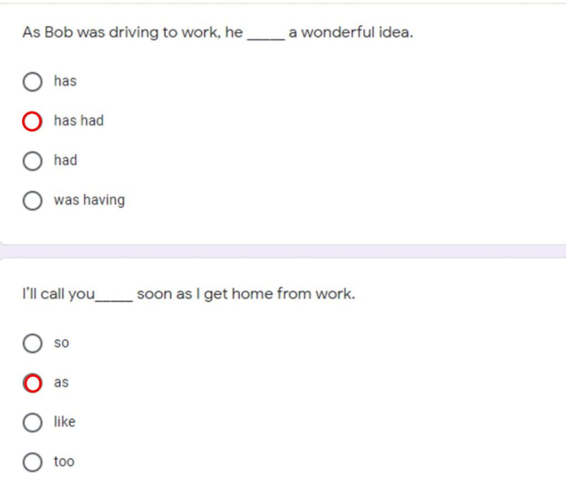
Task: Click the single-word 'had' label text
Action: [65, 160]
